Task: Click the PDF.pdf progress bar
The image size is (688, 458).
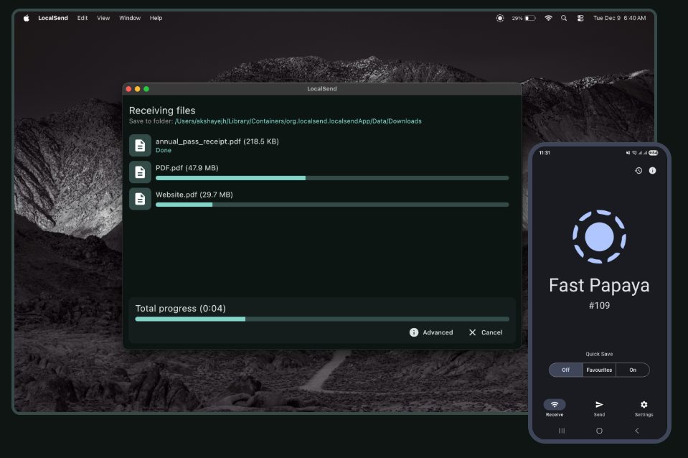Action: tap(332, 178)
